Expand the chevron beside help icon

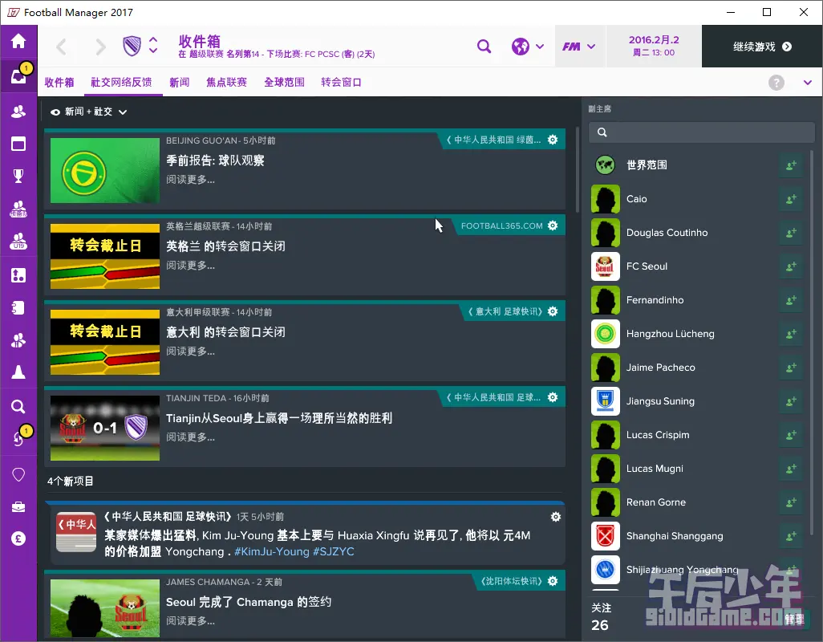[807, 83]
